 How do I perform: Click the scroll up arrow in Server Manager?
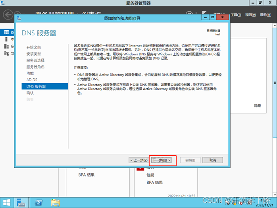275,26
